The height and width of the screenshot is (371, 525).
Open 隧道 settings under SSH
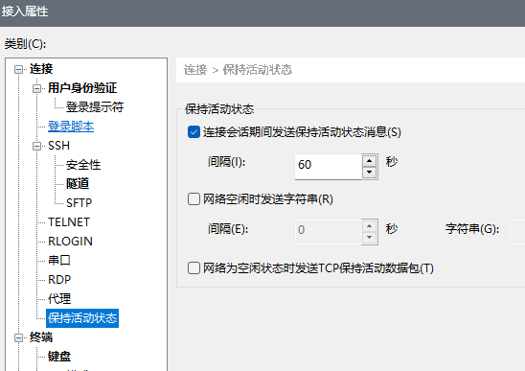pos(78,184)
